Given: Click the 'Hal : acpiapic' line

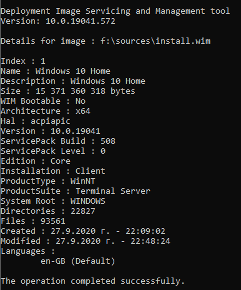Looking at the screenshot, I should click(x=36, y=121).
